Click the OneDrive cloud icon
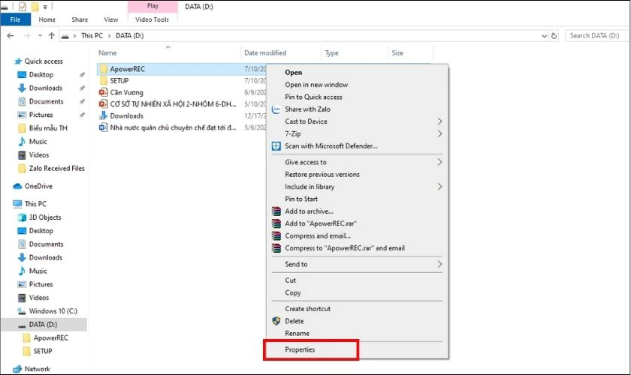This screenshot has height=375, width=631. pyautogui.click(x=17, y=186)
